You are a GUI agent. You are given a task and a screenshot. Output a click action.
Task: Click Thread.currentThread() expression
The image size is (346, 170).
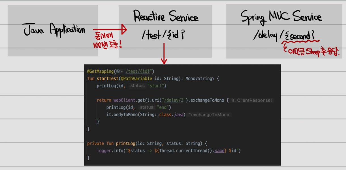185,151
